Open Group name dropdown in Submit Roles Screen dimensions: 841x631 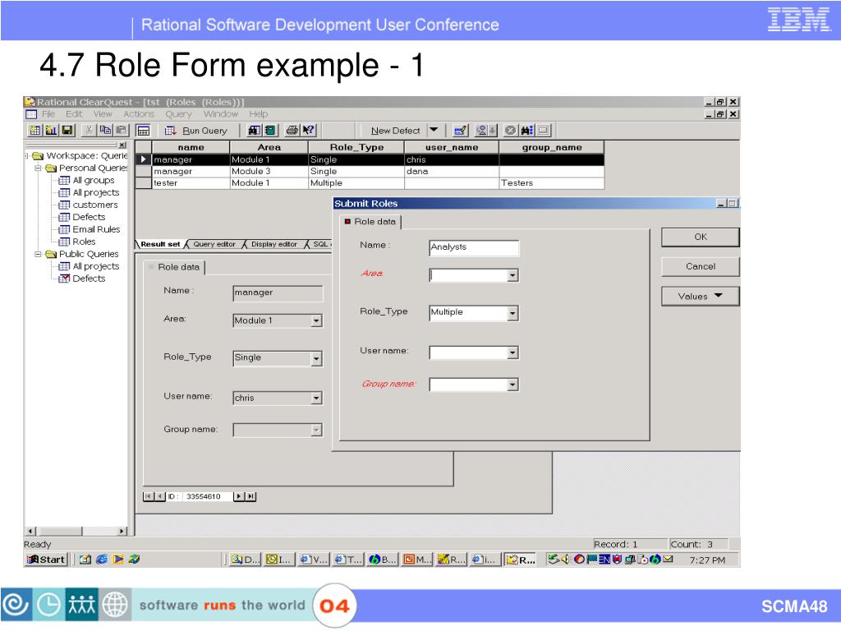512,385
